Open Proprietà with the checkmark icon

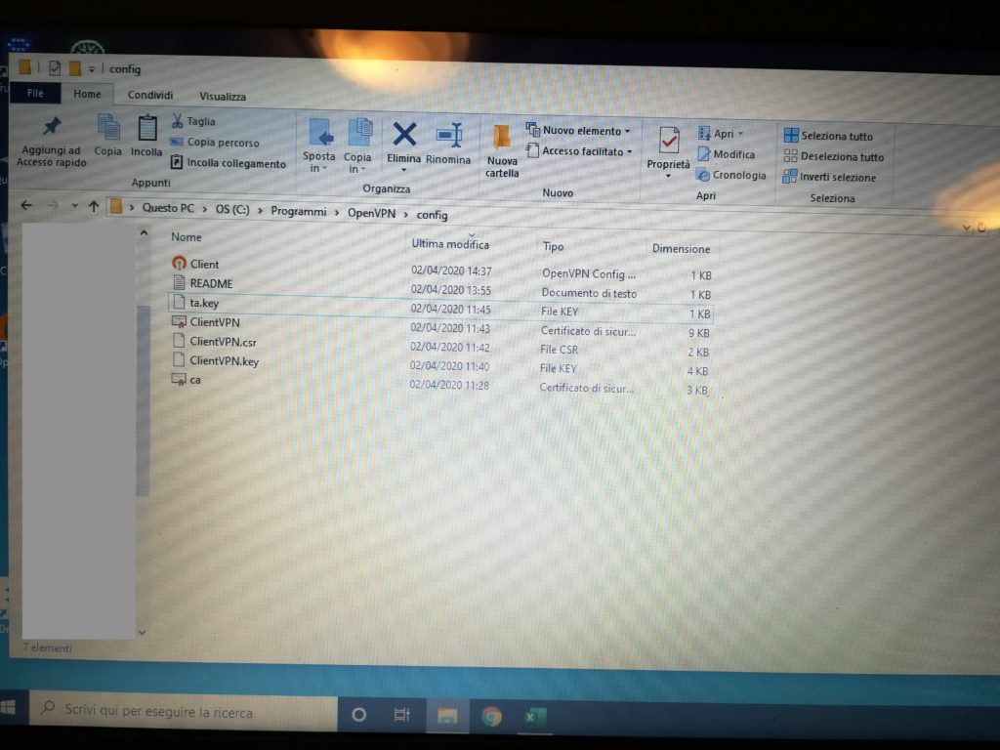(x=669, y=141)
